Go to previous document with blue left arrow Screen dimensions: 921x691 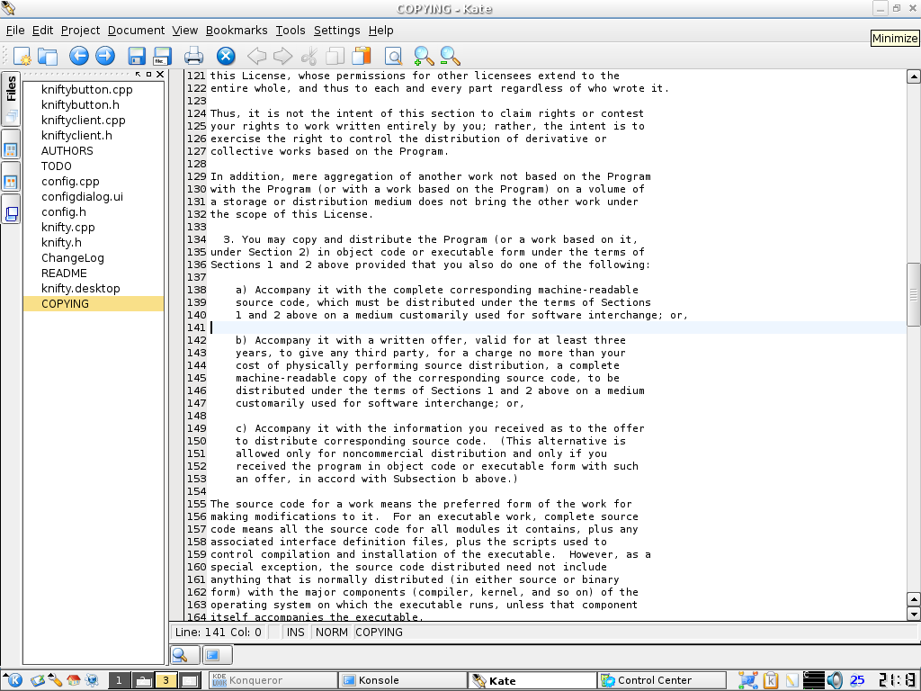[79, 56]
